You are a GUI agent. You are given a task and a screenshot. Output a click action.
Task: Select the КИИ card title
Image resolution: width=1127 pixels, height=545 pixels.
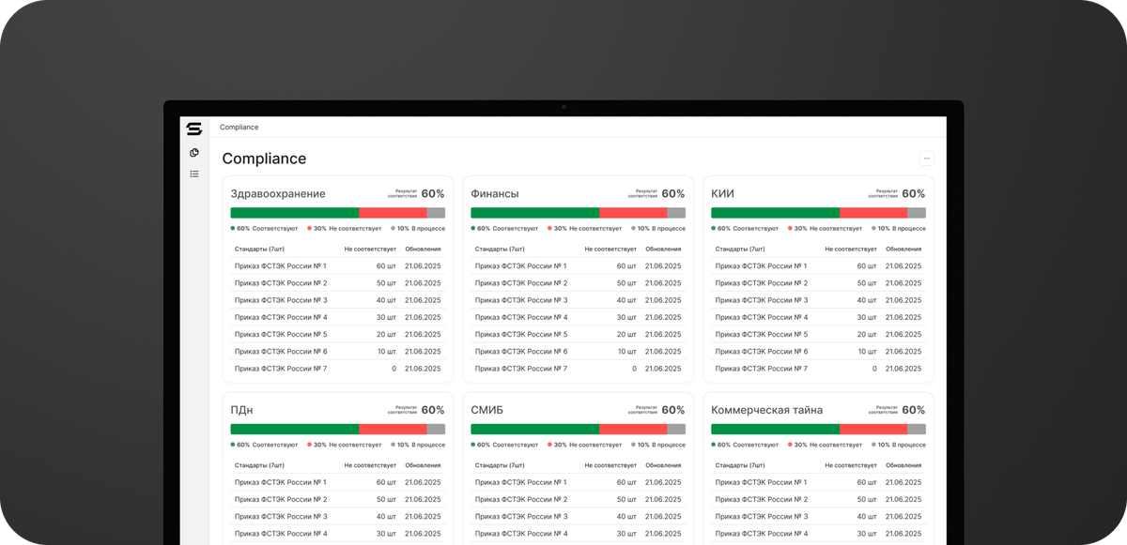pos(723,194)
